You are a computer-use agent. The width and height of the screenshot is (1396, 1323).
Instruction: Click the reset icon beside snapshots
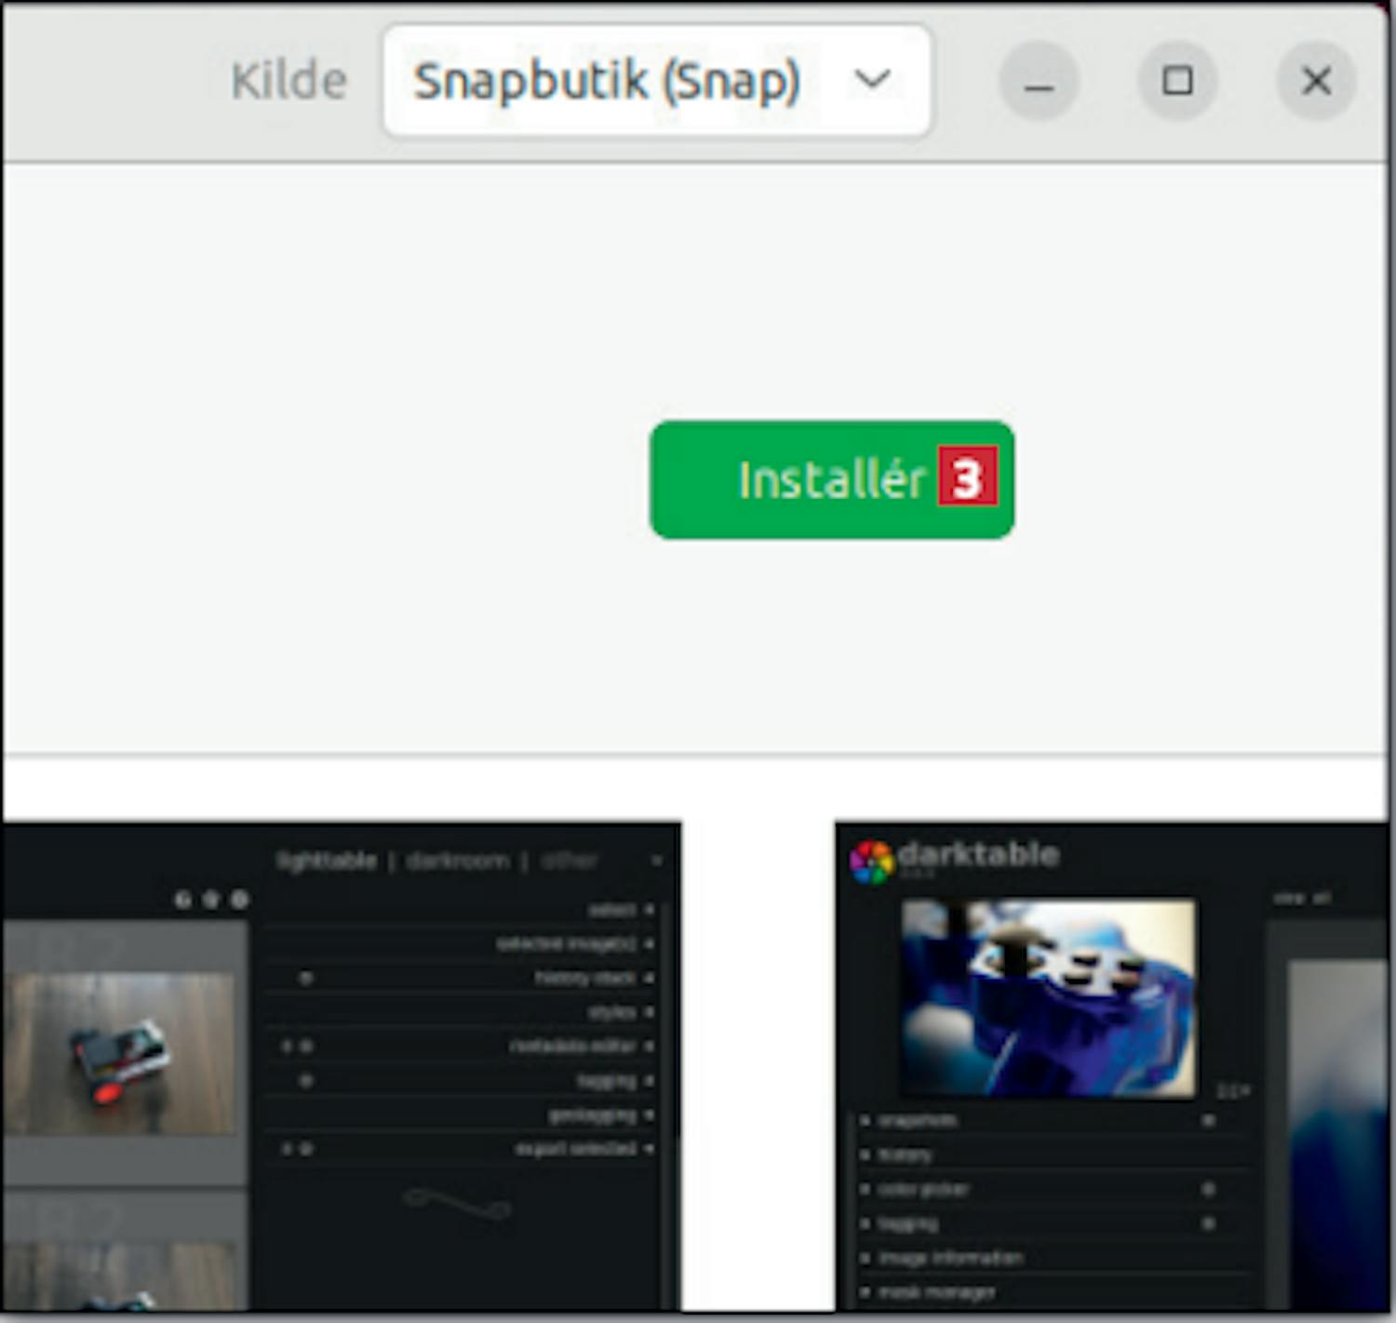point(1208,1120)
